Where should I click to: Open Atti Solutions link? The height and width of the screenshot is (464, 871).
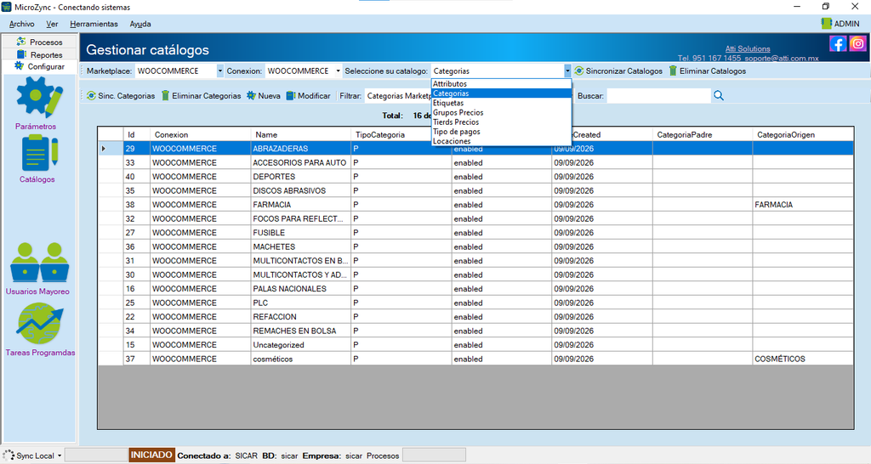tap(748, 48)
